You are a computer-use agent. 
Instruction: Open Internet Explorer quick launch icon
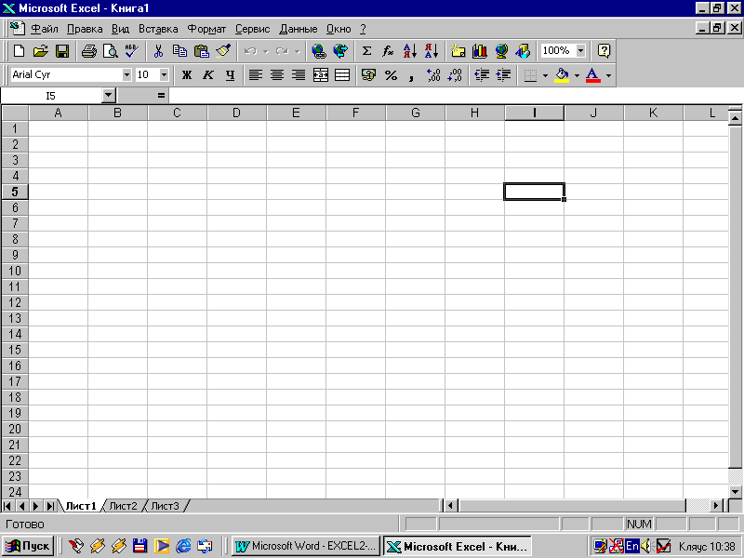pos(183,546)
